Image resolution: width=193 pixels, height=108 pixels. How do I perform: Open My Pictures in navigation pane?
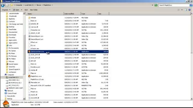[13, 56]
